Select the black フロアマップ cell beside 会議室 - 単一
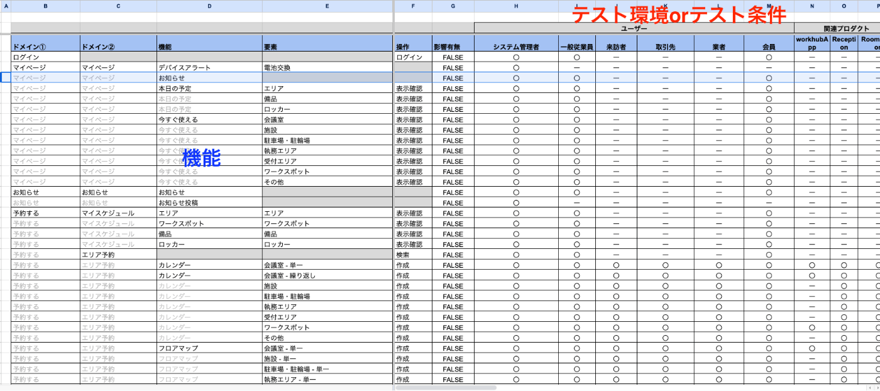This screenshot has width=880, height=391. [209, 349]
